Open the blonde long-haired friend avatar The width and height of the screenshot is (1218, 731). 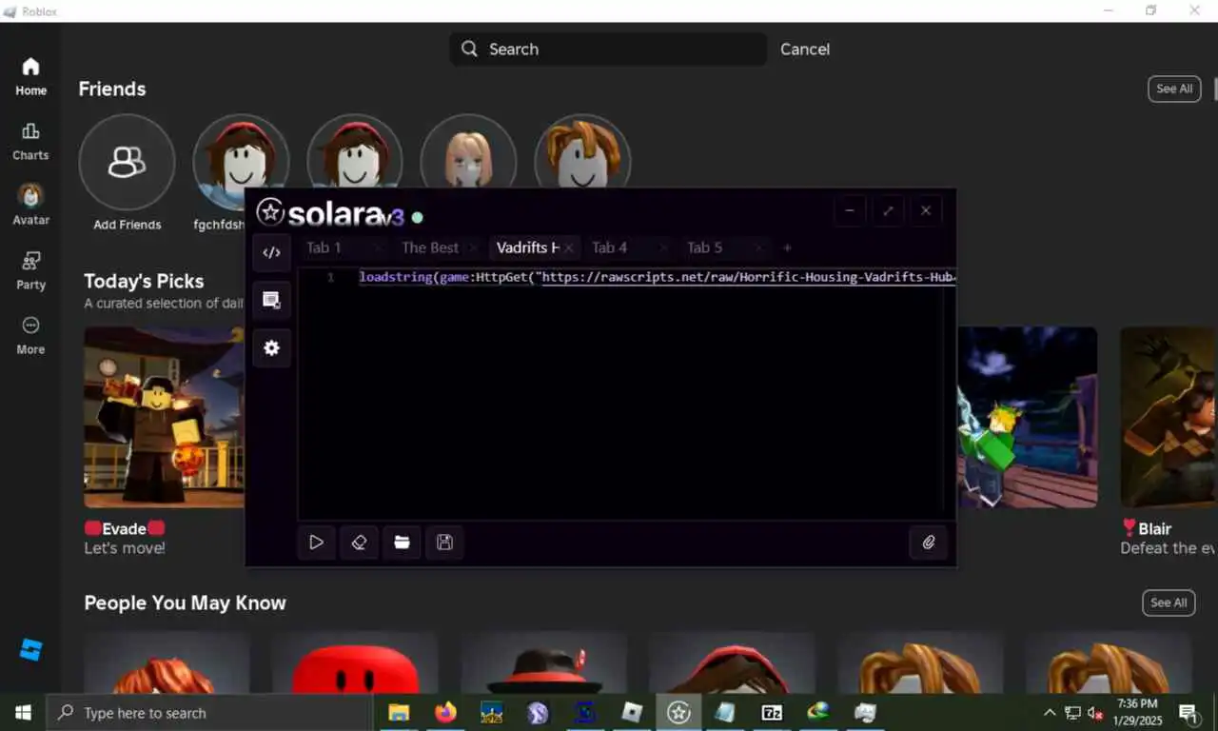pyautogui.click(x=468, y=152)
